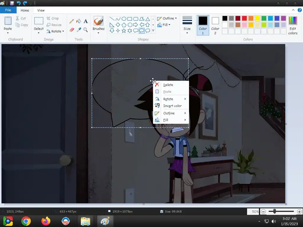Choose Delete in context menu
The image size is (303, 227).
tap(171, 85)
